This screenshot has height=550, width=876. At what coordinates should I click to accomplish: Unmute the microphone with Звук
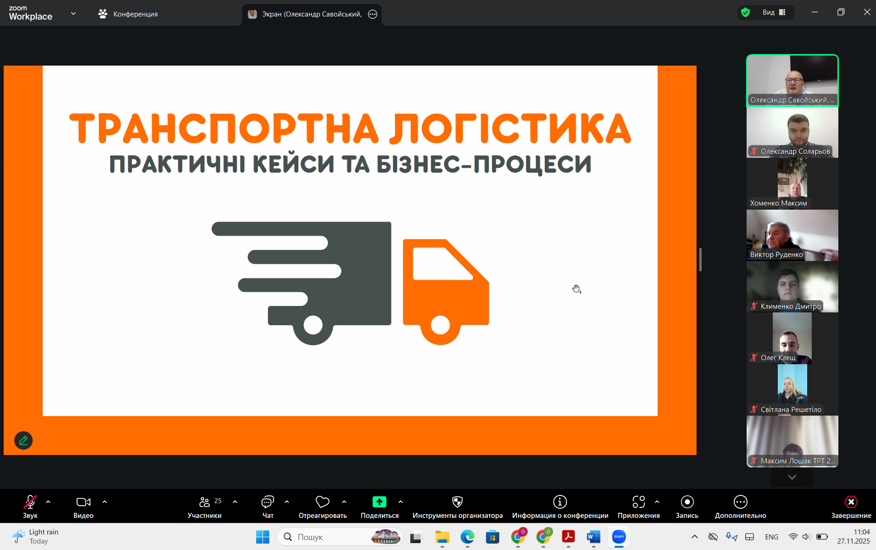click(x=30, y=502)
